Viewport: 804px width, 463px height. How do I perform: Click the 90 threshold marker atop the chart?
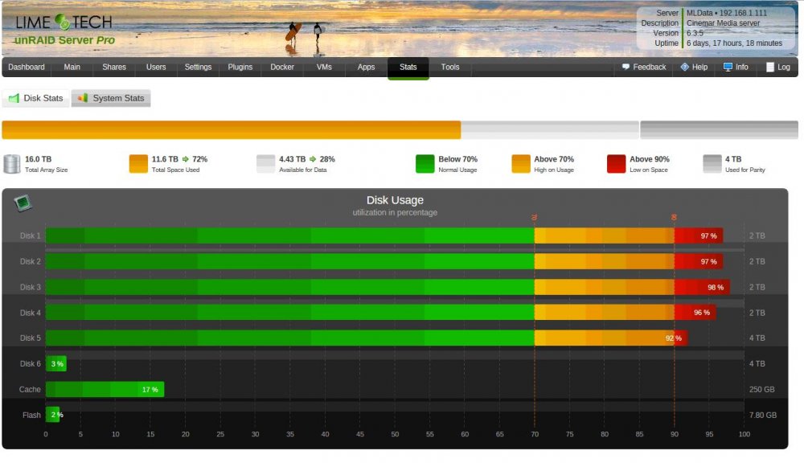point(674,217)
